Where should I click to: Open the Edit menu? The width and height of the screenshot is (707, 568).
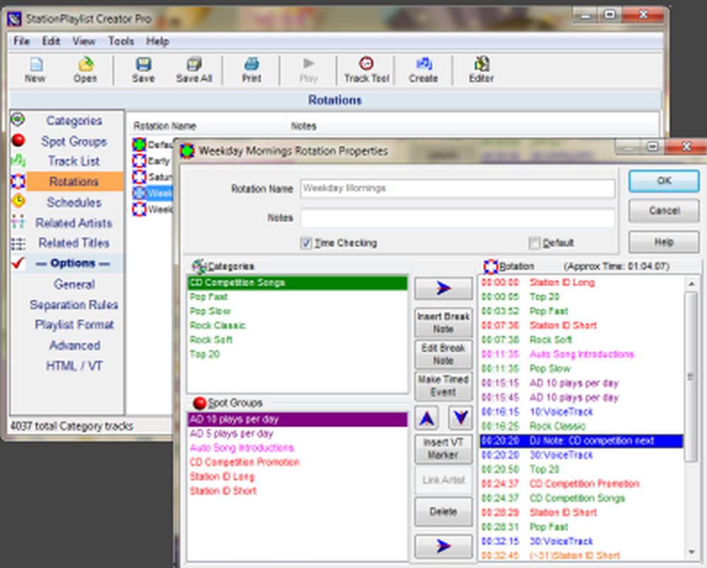click(x=51, y=41)
